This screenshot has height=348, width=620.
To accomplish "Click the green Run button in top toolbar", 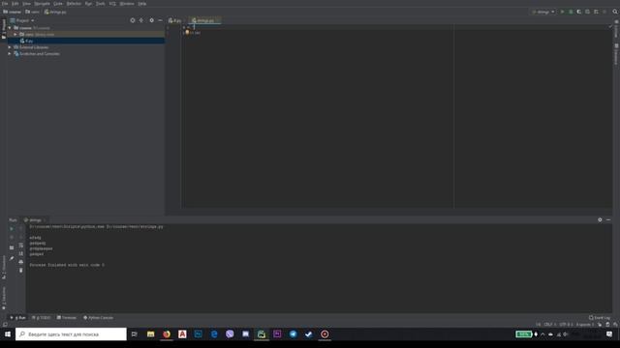I will (562, 12).
